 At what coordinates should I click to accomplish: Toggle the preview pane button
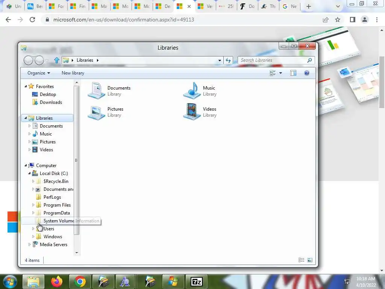click(x=293, y=73)
